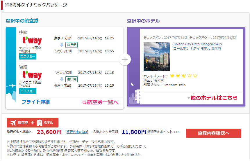
Task: Click the t'way logo on return flight
Action: click(32, 75)
